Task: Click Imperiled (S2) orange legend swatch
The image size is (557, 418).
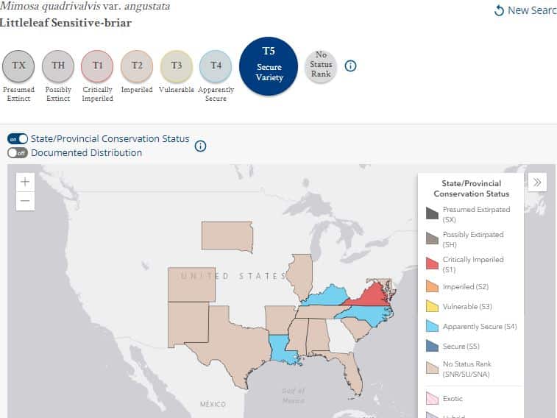Action: [x=432, y=286]
